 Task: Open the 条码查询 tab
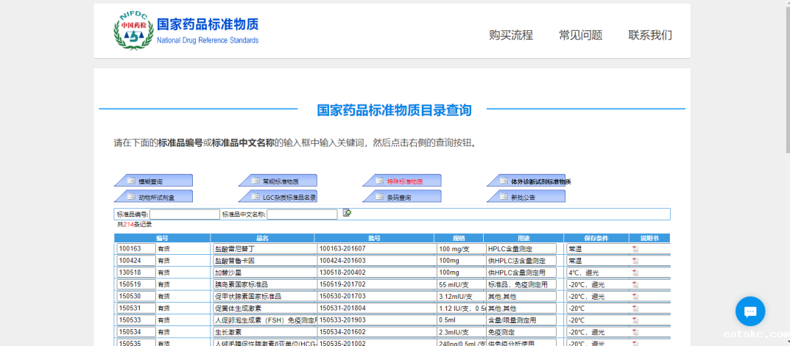(403, 197)
